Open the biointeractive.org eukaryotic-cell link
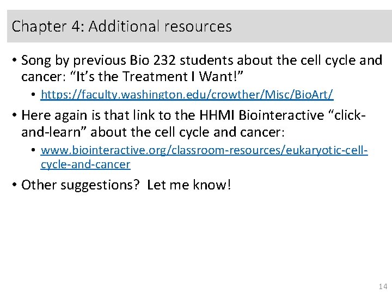 [204, 150]
